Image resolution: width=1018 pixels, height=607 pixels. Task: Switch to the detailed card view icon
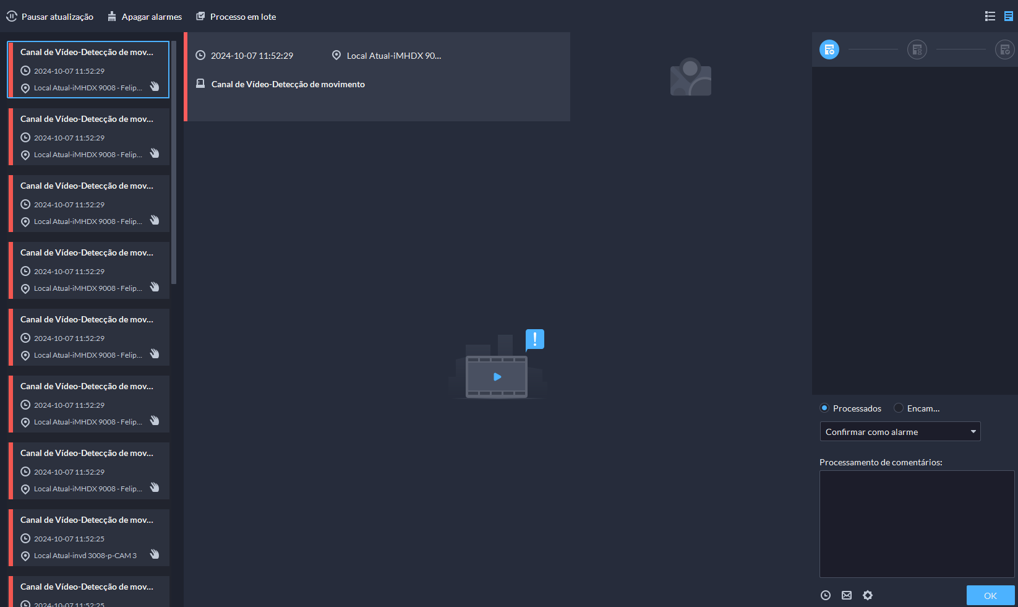(1008, 17)
